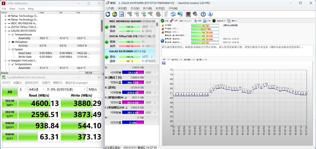The image size is (316, 149).
Task: Click green health checkmark for ZHITAI TiPlus7100 drive
Action: (107, 42)
